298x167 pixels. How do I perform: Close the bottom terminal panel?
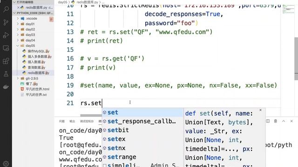coord(291,121)
